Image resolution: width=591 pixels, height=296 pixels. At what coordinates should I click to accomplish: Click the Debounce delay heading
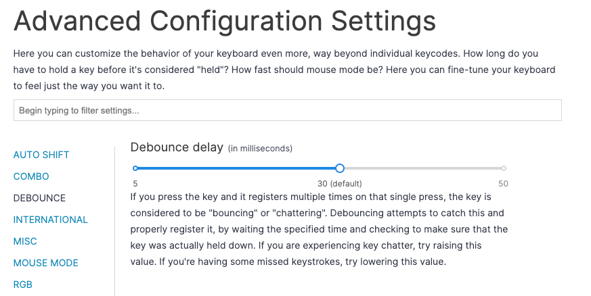177,147
